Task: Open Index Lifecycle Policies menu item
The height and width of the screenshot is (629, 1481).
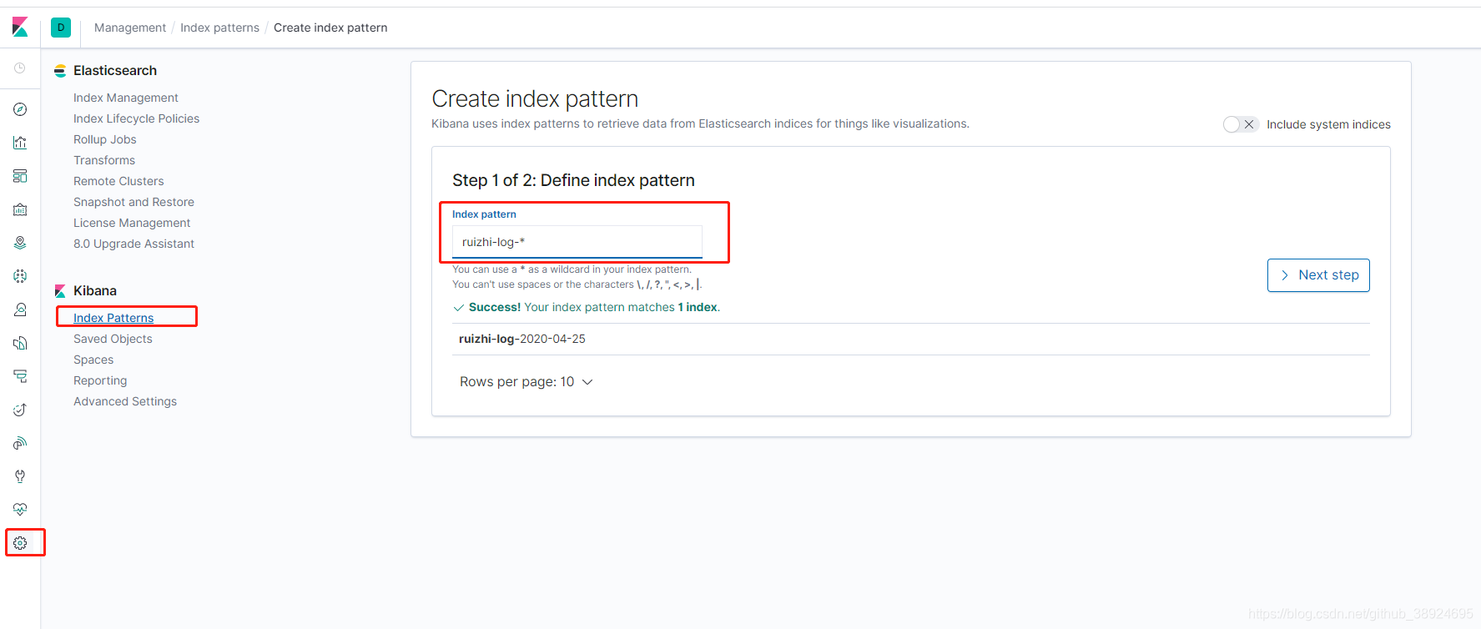Action: [136, 118]
